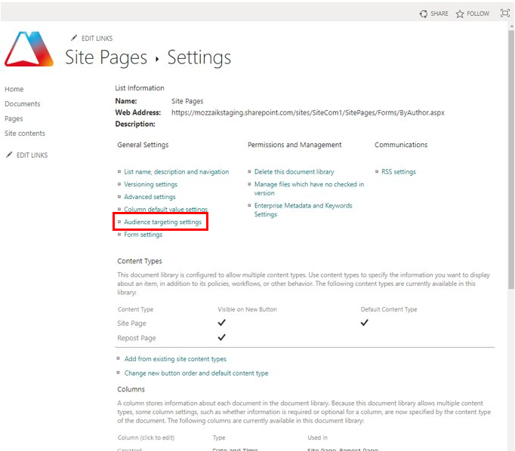Screen dimensions: 515x451
Task: Click the Settings page title text
Action: [x=199, y=58]
